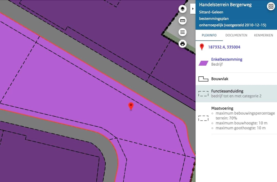
Task: Click the red location pin on map
Action: [131, 106]
